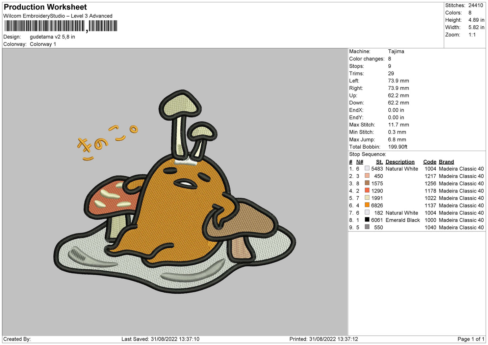Screen dimensions: 488x345
Task: Select the 'N#' column header
Action: [x=360, y=162]
